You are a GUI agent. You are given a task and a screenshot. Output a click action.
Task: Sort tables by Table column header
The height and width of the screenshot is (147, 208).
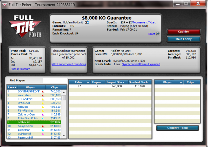[80, 82]
